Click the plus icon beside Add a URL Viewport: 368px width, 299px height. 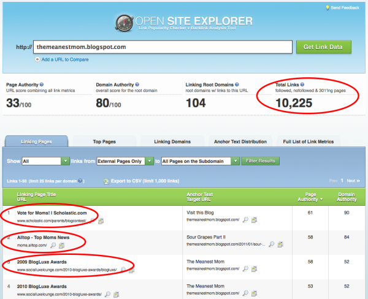[37, 59]
